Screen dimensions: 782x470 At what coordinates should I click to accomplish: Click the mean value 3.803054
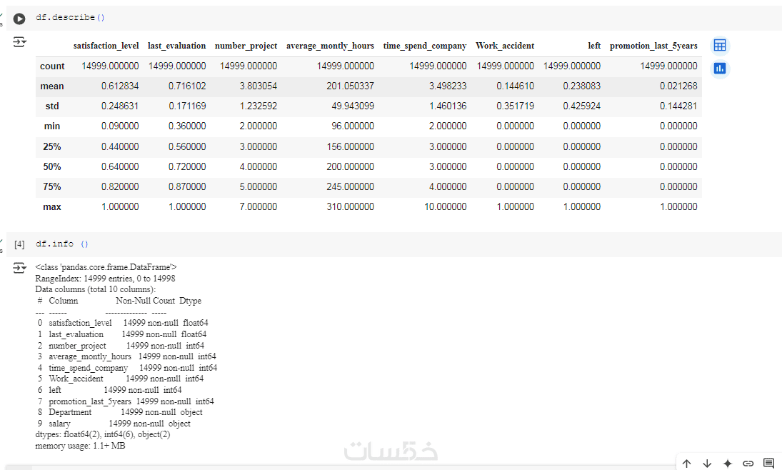(x=258, y=86)
